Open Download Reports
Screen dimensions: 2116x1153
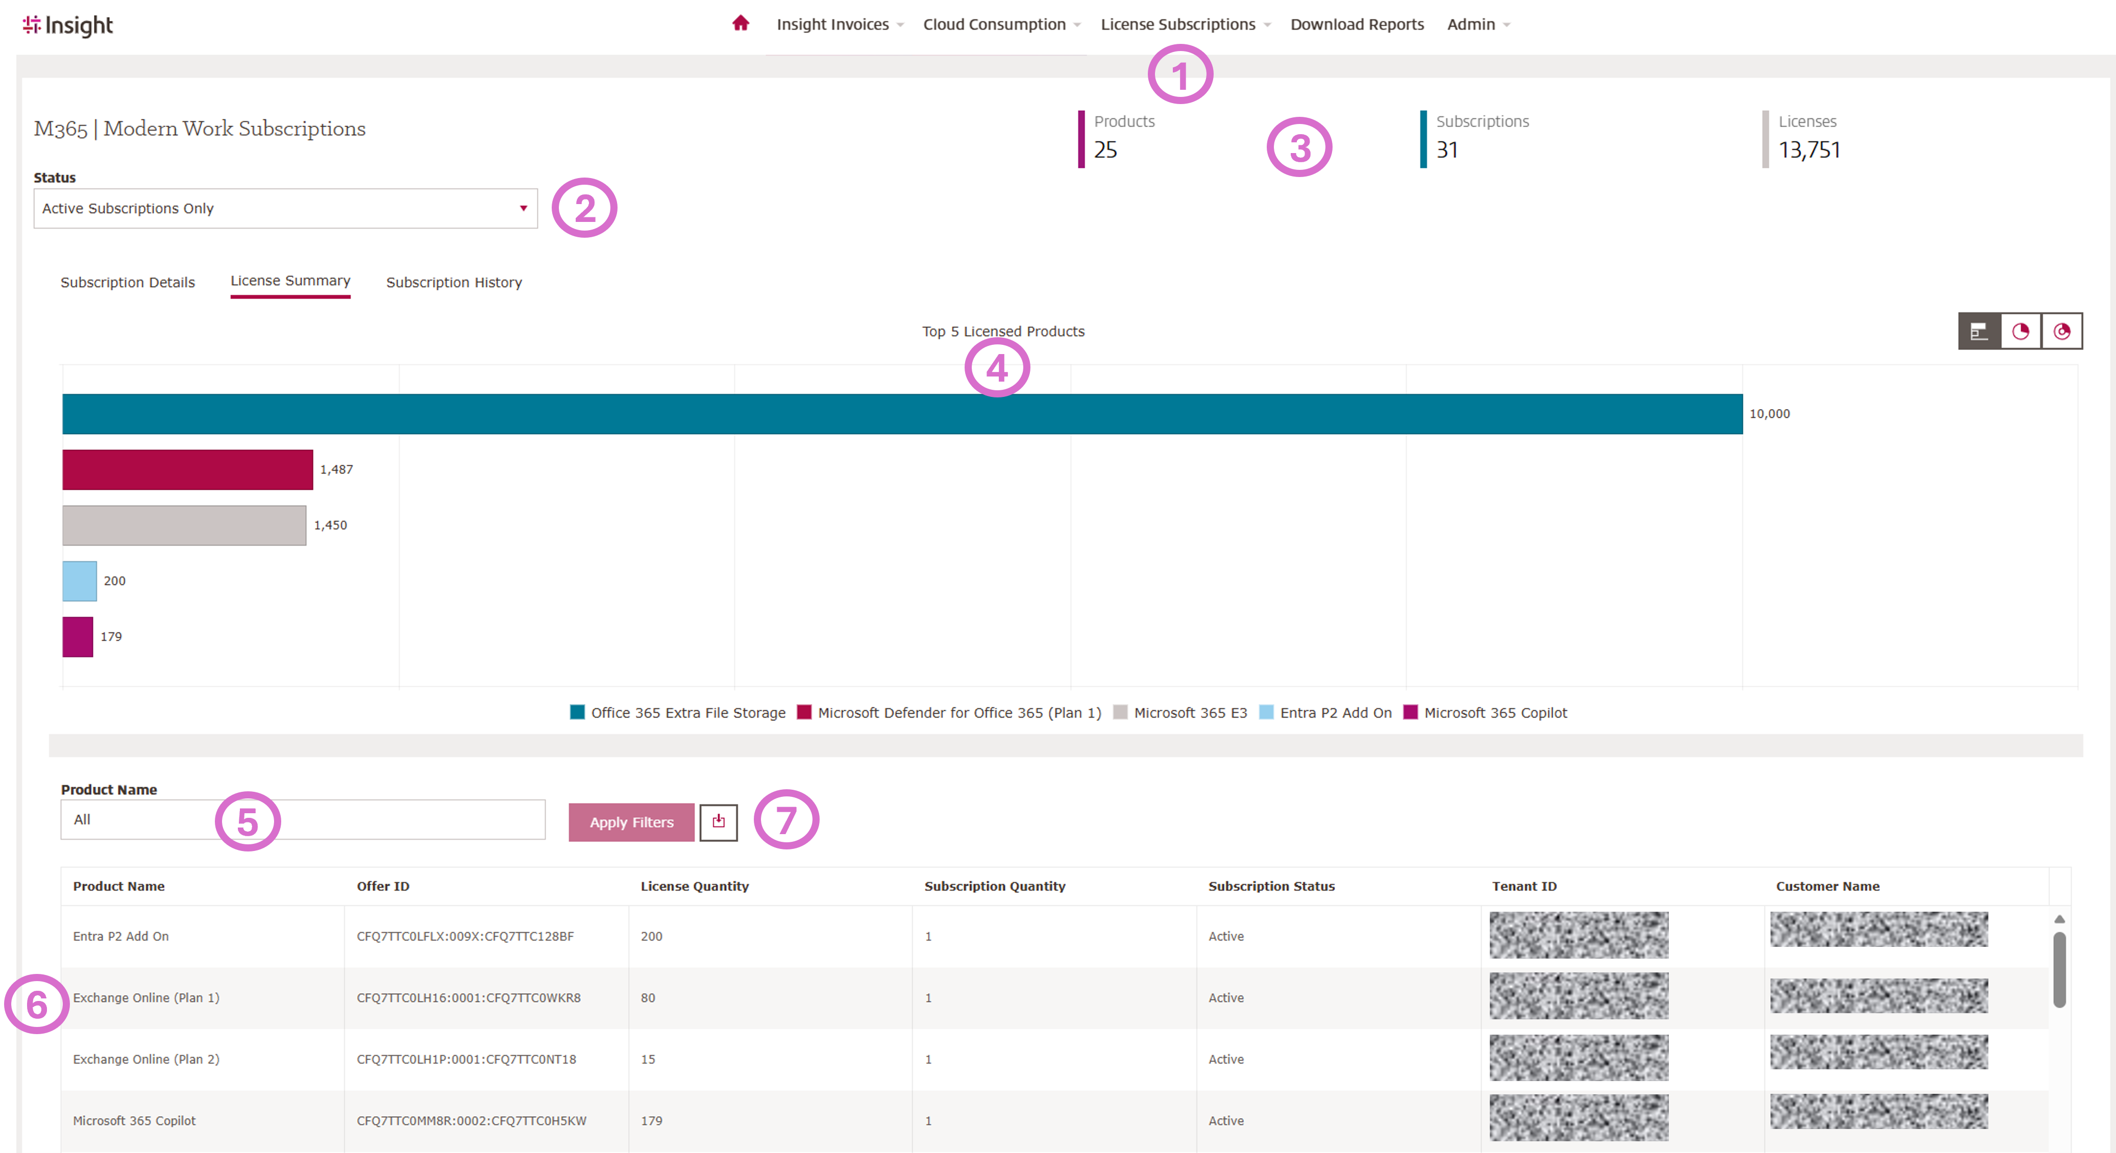click(x=1357, y=24)
